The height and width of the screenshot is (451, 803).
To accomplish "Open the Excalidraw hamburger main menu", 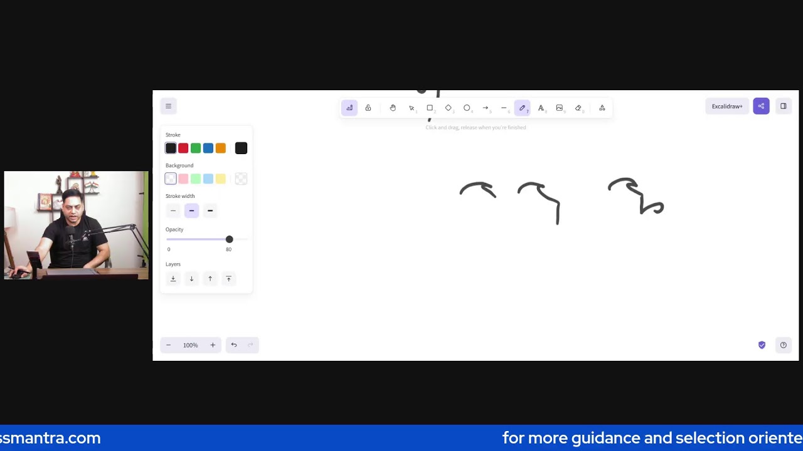I will point(168,106).
